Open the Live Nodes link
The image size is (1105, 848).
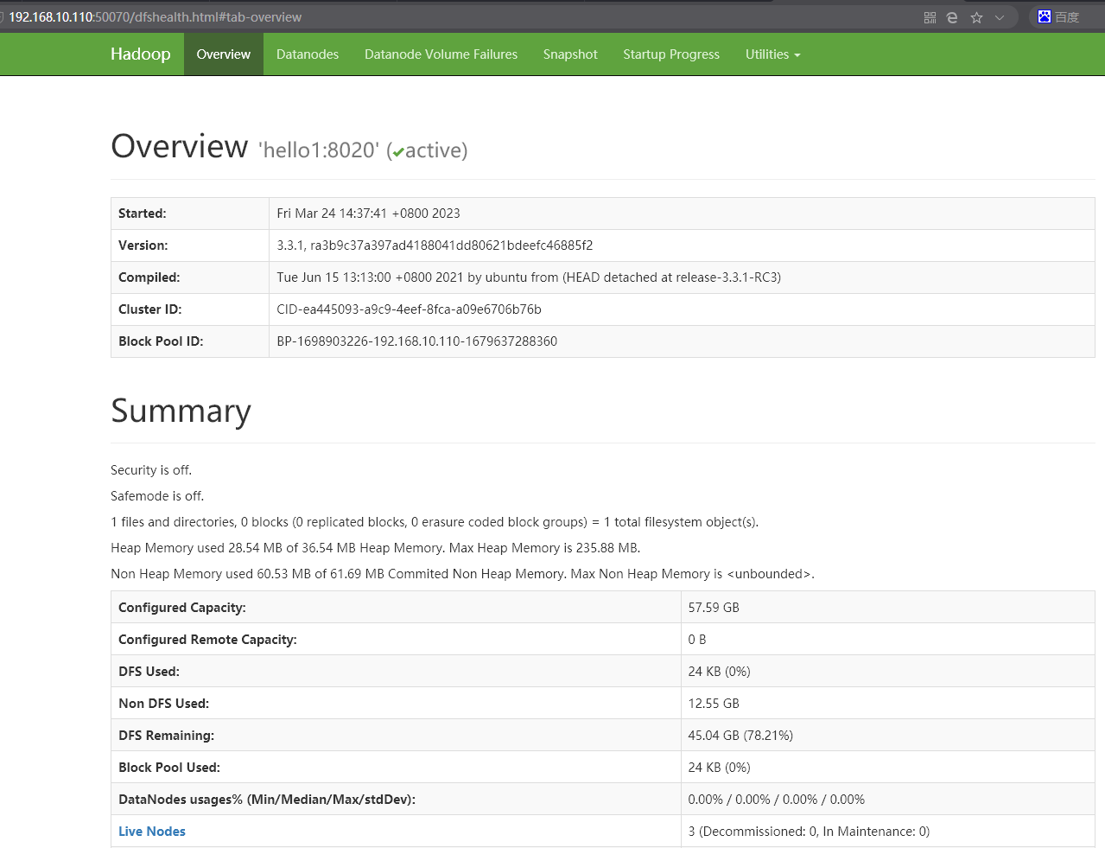click(152, 832)
